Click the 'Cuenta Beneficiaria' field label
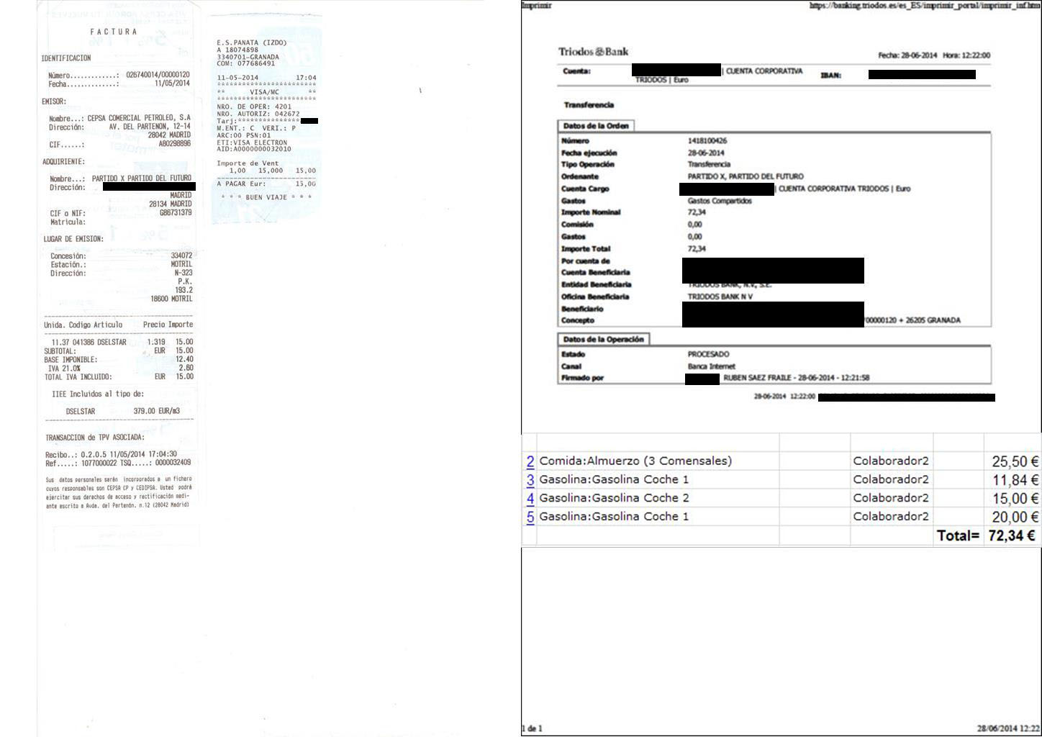Viewport: 1042px width, 737px height. coord(596,273)
